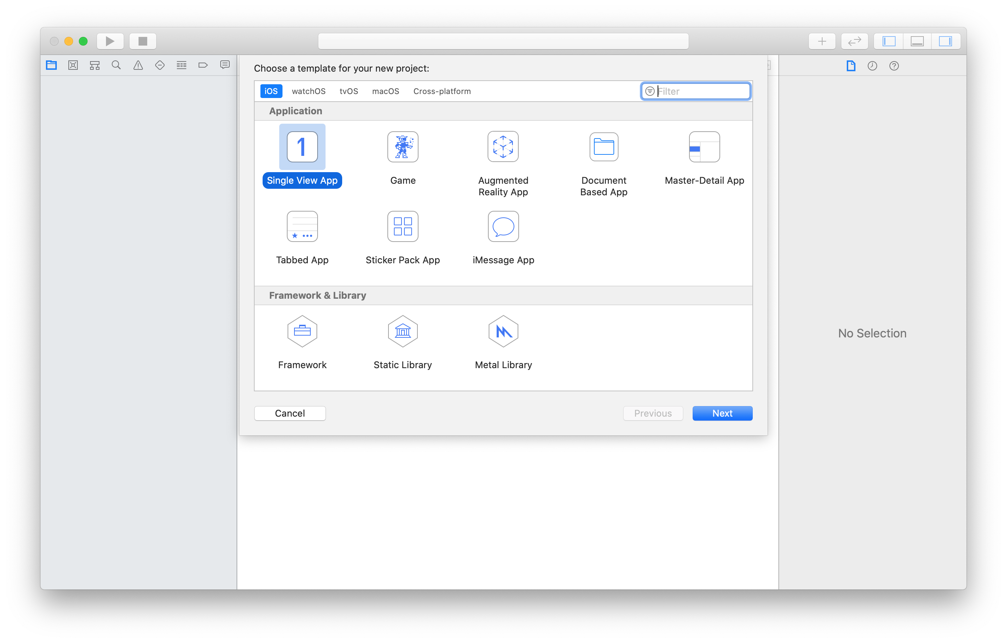Open the Test navigator diamond icon
This screenshot has height=643, width=1007.
pos(160,65)
